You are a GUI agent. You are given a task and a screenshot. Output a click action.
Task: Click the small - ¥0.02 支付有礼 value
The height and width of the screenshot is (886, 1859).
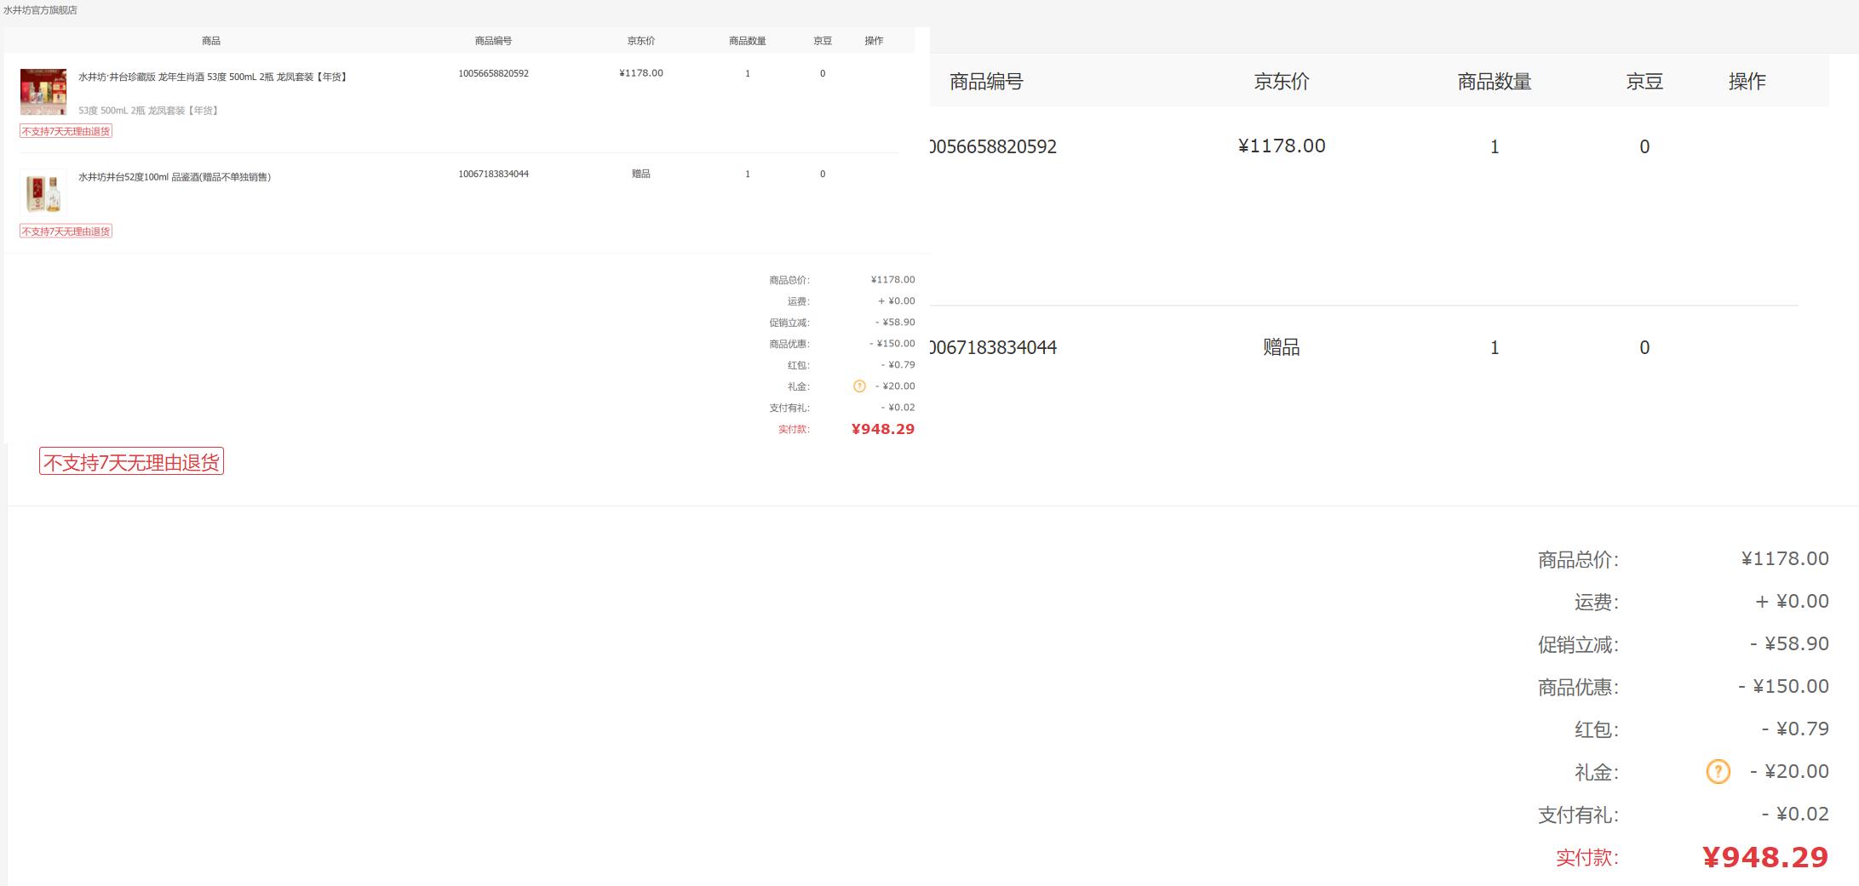point(898,408)
